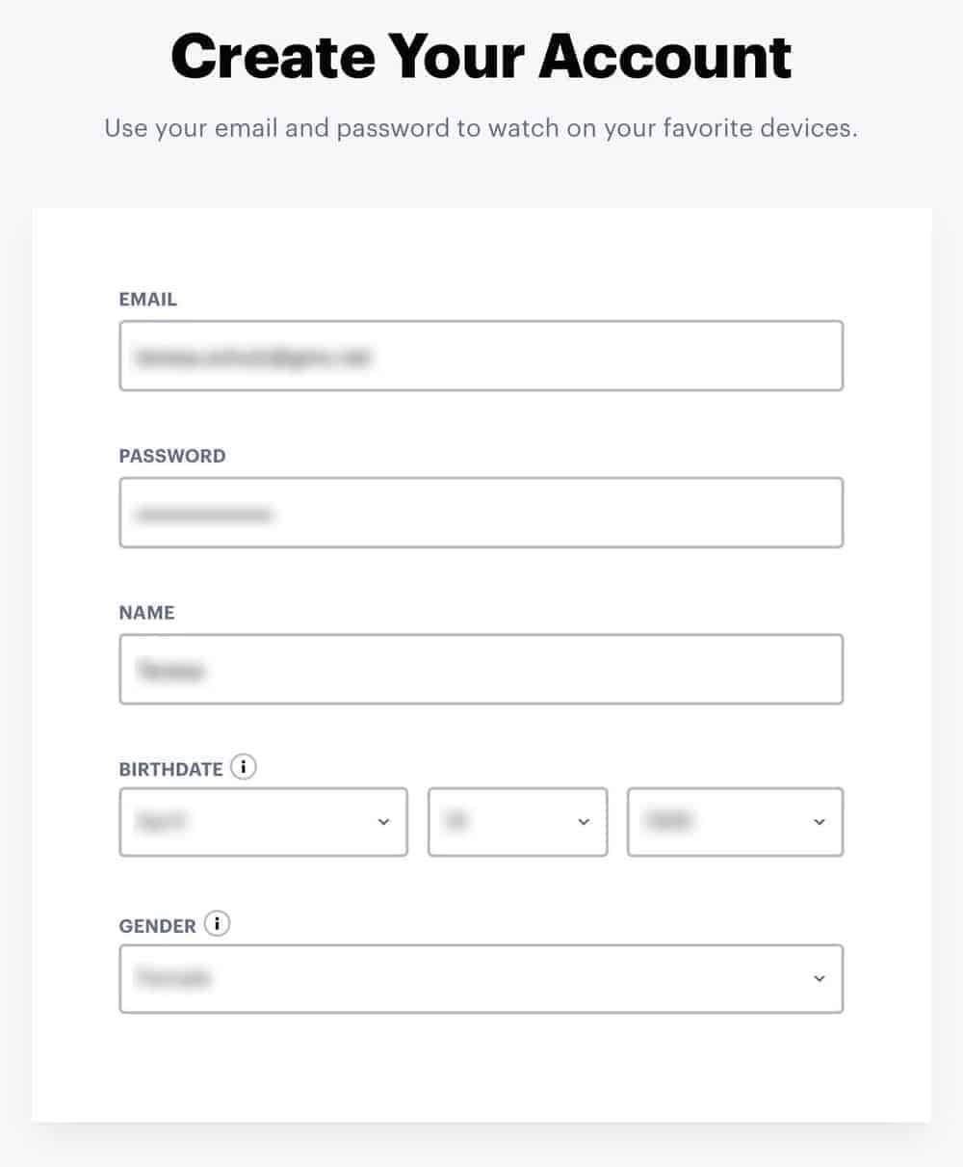Click the chevron arrow in the birth day dropdown
This screenshot has width=963, height=1167.
tap(583, 822)
